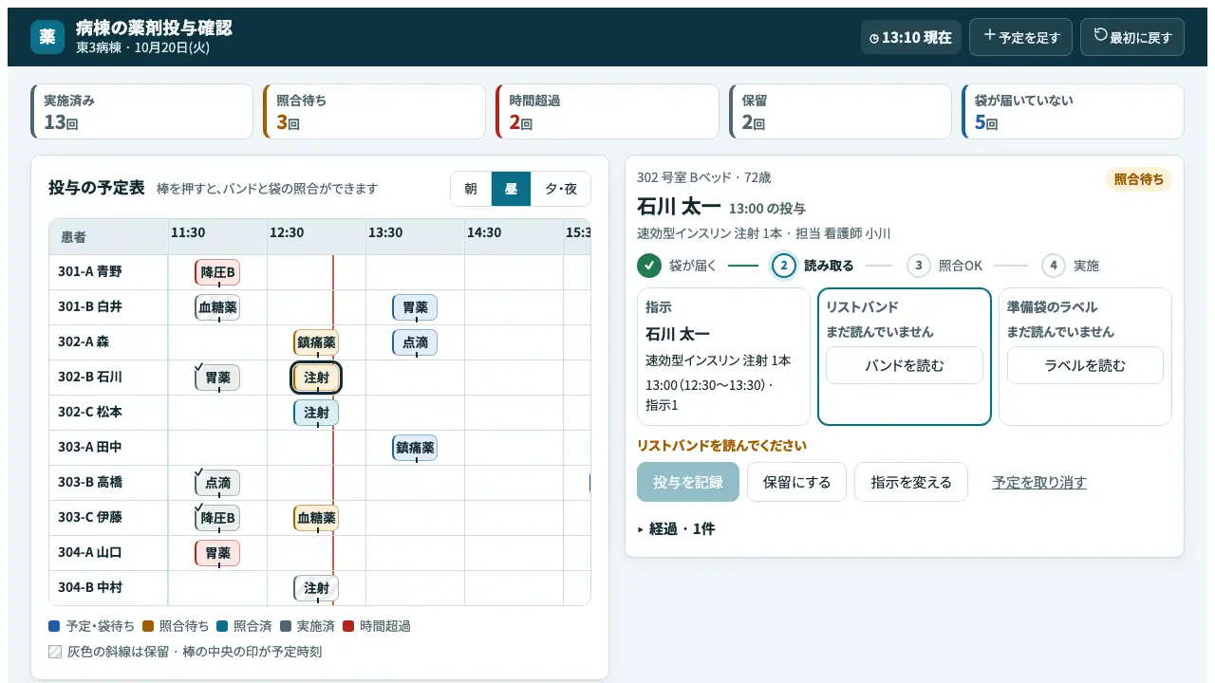This screenshot has height=683, width=1215.
Task: Click the 時間超過 2回 summary card
Action: 607,112
